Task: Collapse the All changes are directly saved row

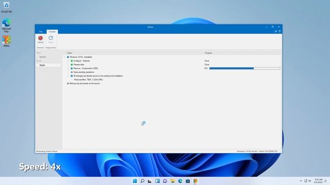Action: pos(68,76)
